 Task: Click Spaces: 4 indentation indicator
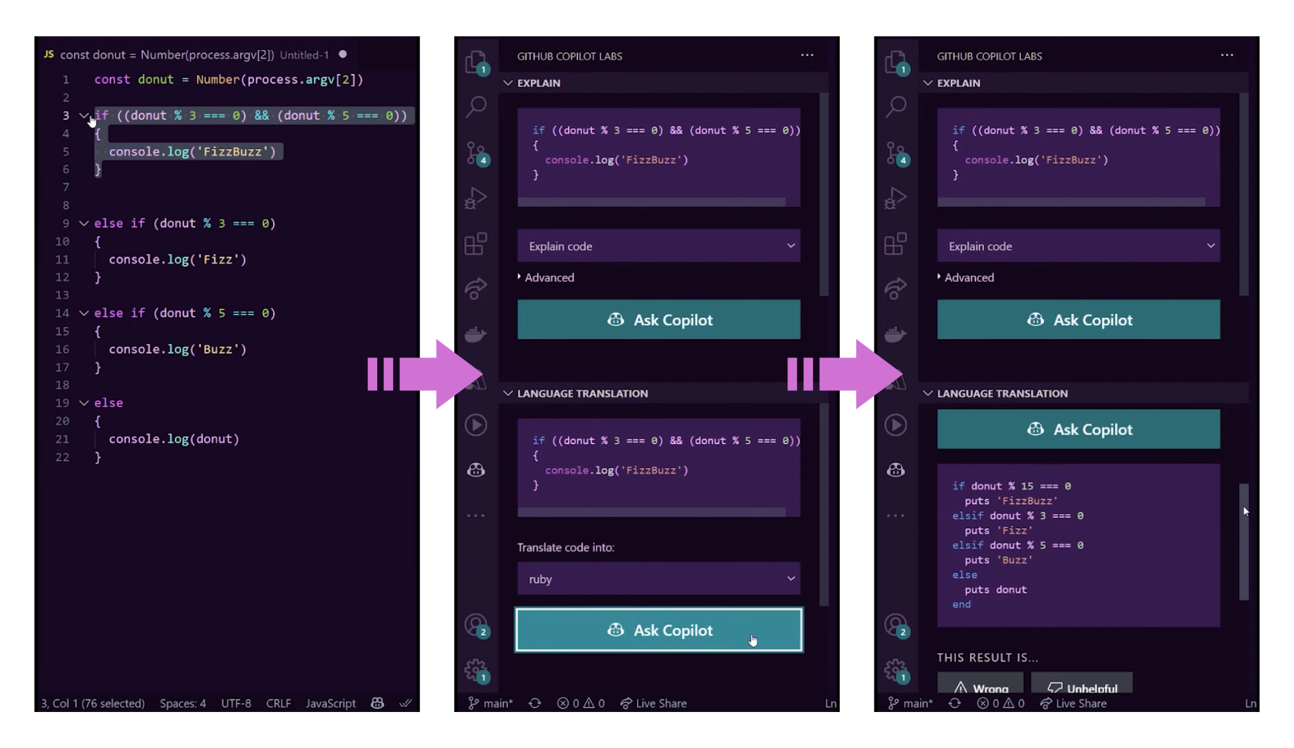click(183, 703)
